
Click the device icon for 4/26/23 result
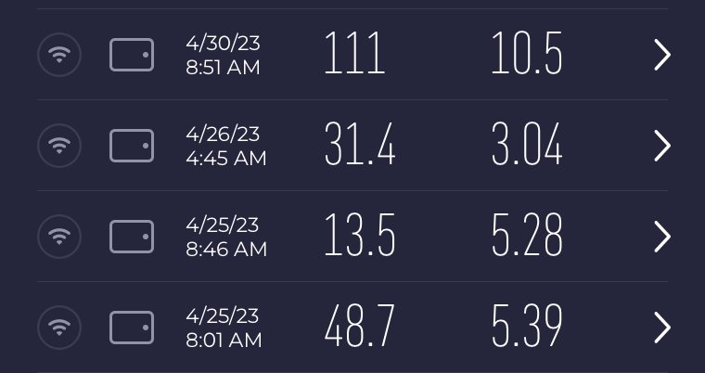(x=132, y=146)
